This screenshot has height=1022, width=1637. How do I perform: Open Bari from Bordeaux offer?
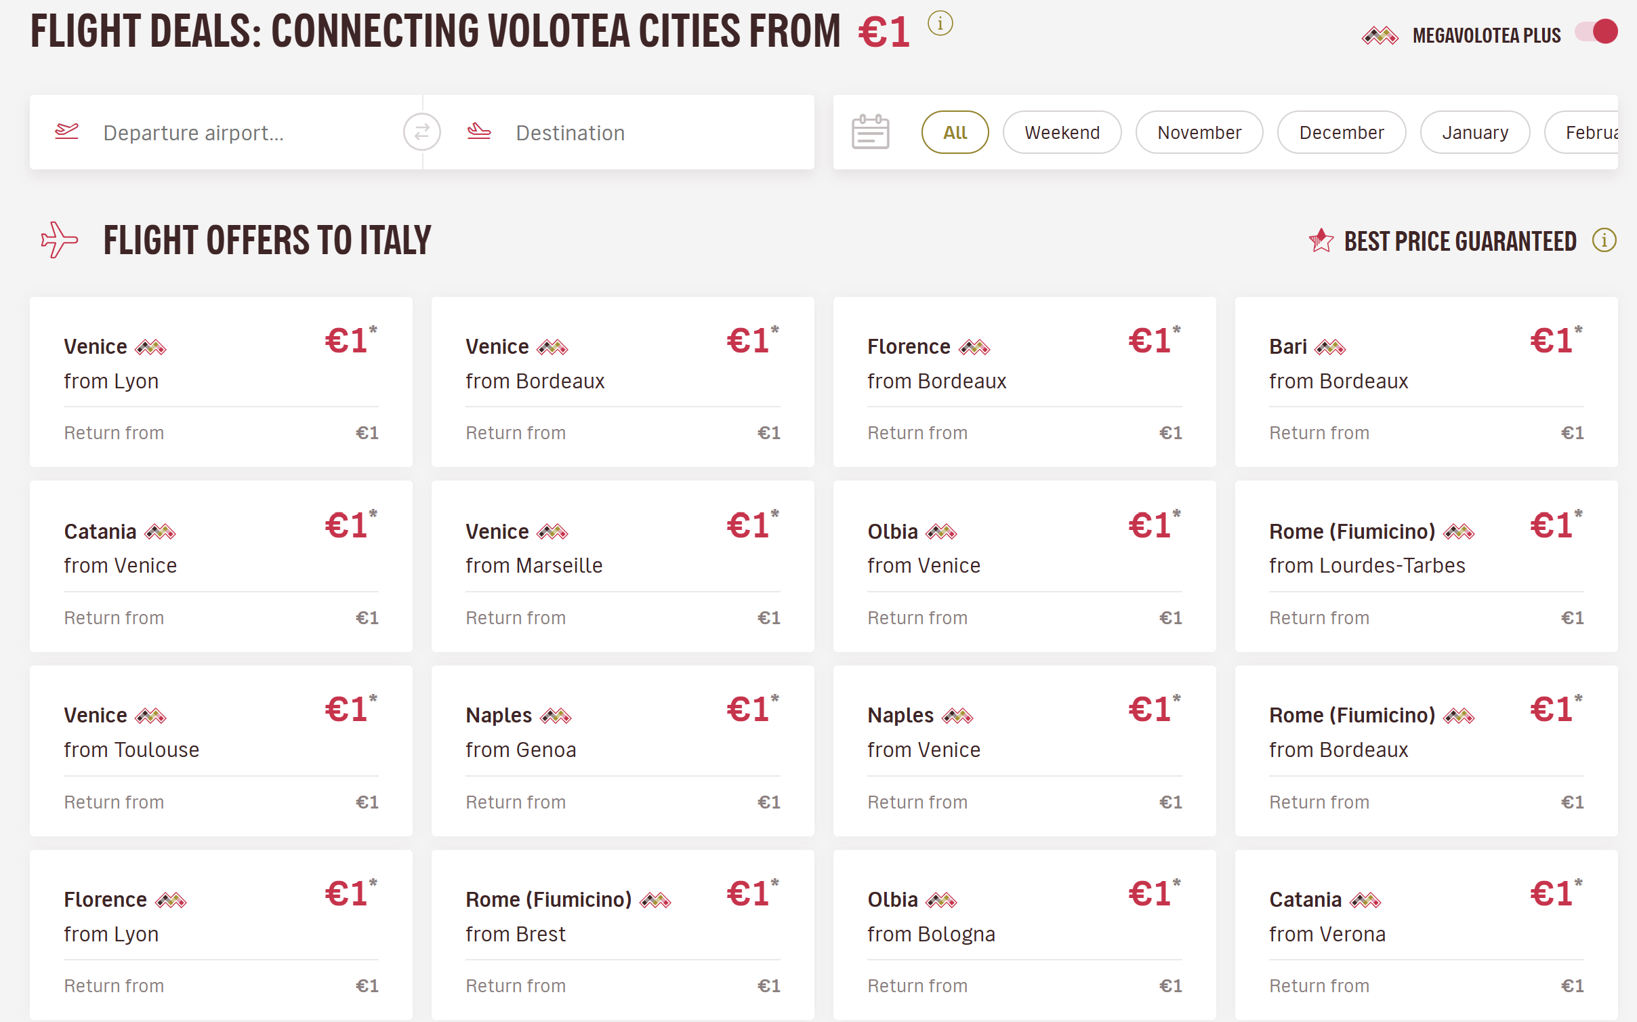[1426, 382]
